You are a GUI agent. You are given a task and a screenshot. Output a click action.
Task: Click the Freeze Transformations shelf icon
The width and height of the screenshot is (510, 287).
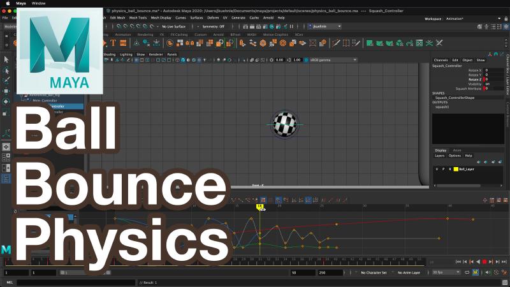(x=156, y=43)
